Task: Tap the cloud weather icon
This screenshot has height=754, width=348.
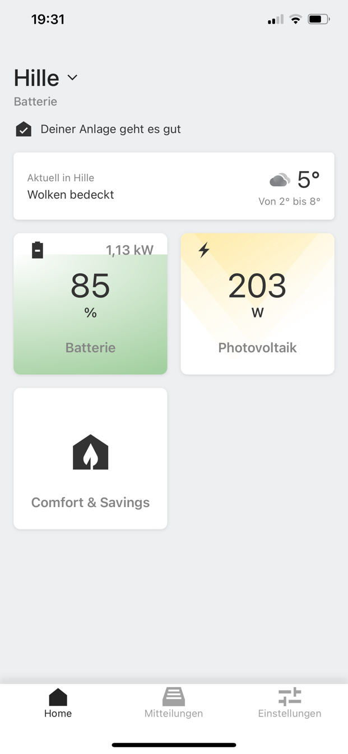Action: click(280, 180)
